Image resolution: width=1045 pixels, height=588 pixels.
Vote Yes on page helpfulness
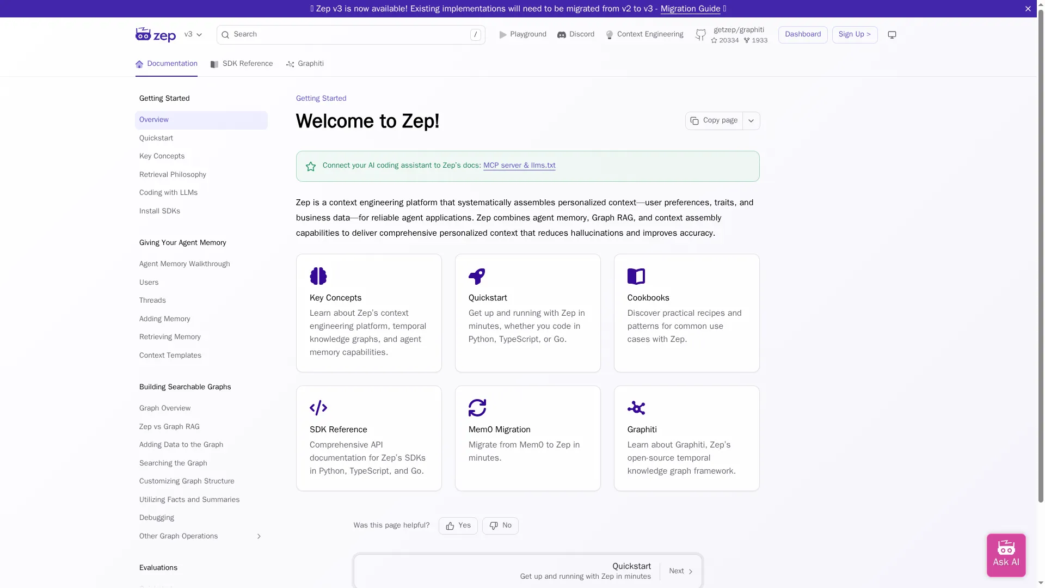click(x=458, y=525)
